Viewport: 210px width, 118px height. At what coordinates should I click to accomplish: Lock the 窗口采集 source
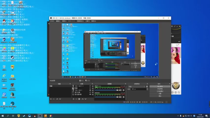tap(93, 92)
